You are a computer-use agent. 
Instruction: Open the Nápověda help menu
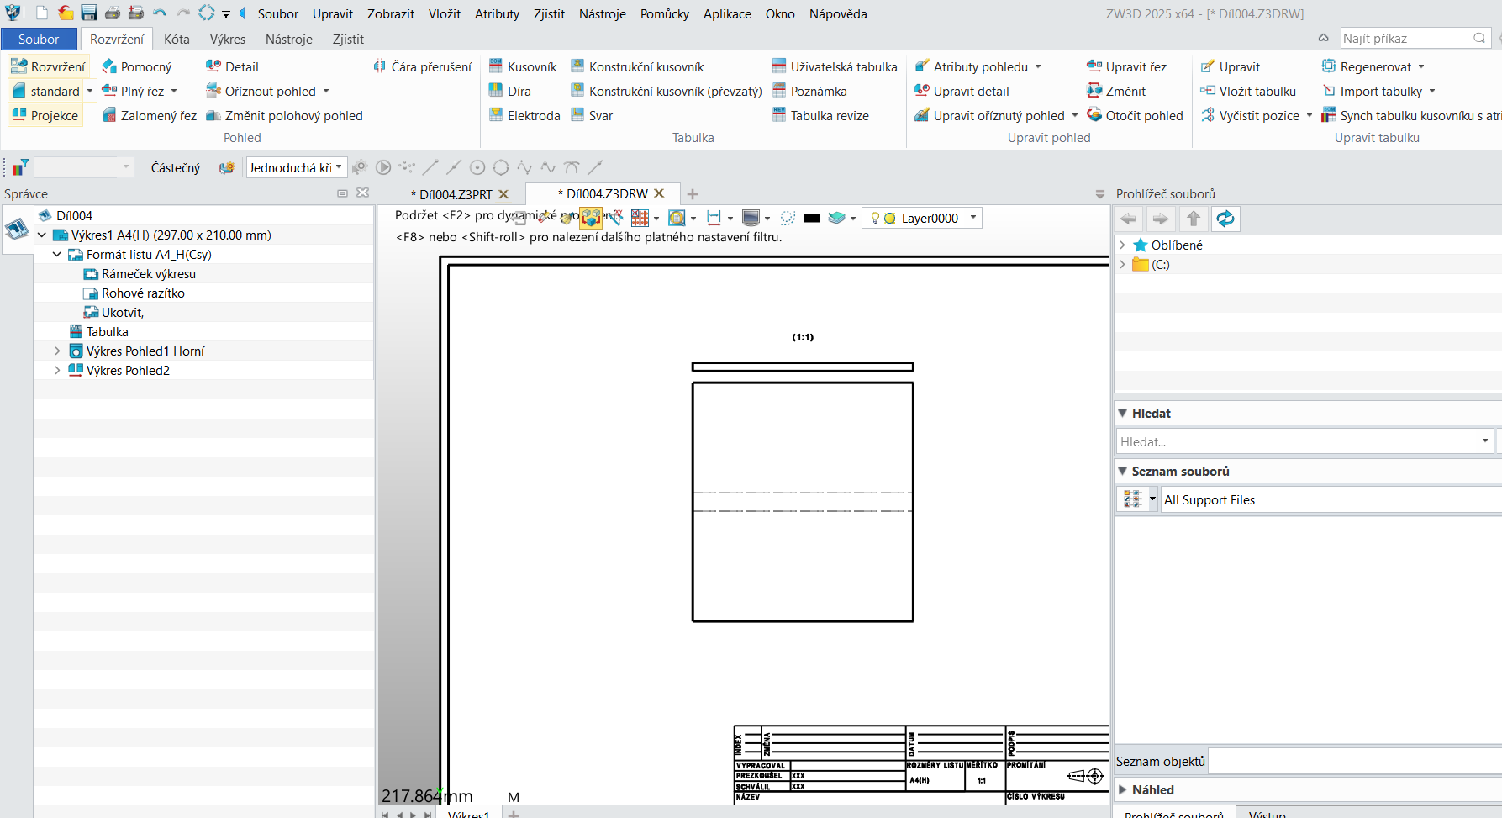[838, 13]
